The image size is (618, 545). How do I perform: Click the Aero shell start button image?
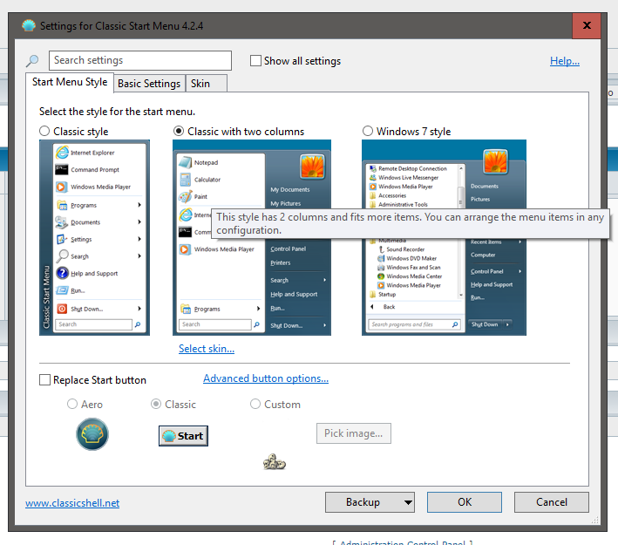pyautogui.click(x=92, y=434)
